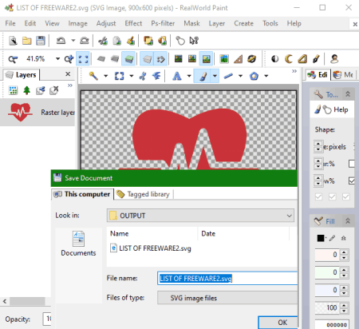Open the Files of type dropdown
359x329 pixels.
(x=227, y=298)
